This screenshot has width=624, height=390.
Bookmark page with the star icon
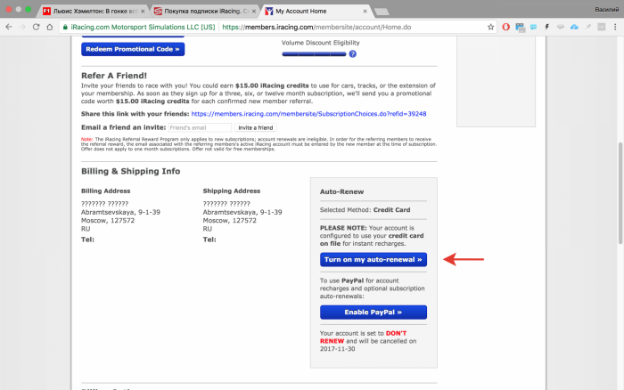(490, 27)
